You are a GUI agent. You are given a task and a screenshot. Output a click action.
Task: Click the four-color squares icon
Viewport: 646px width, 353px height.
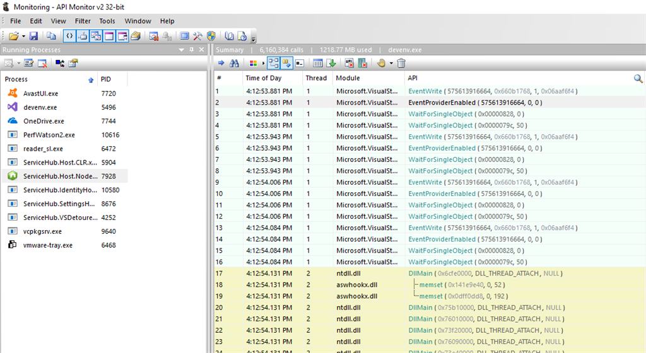point(254,64)
